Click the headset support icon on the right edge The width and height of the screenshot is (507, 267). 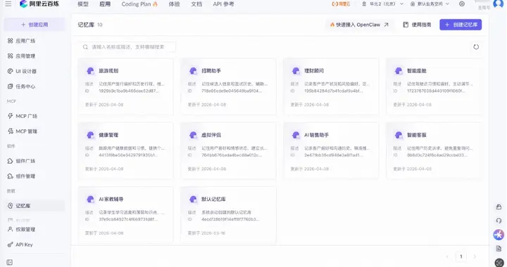[499, 221]
